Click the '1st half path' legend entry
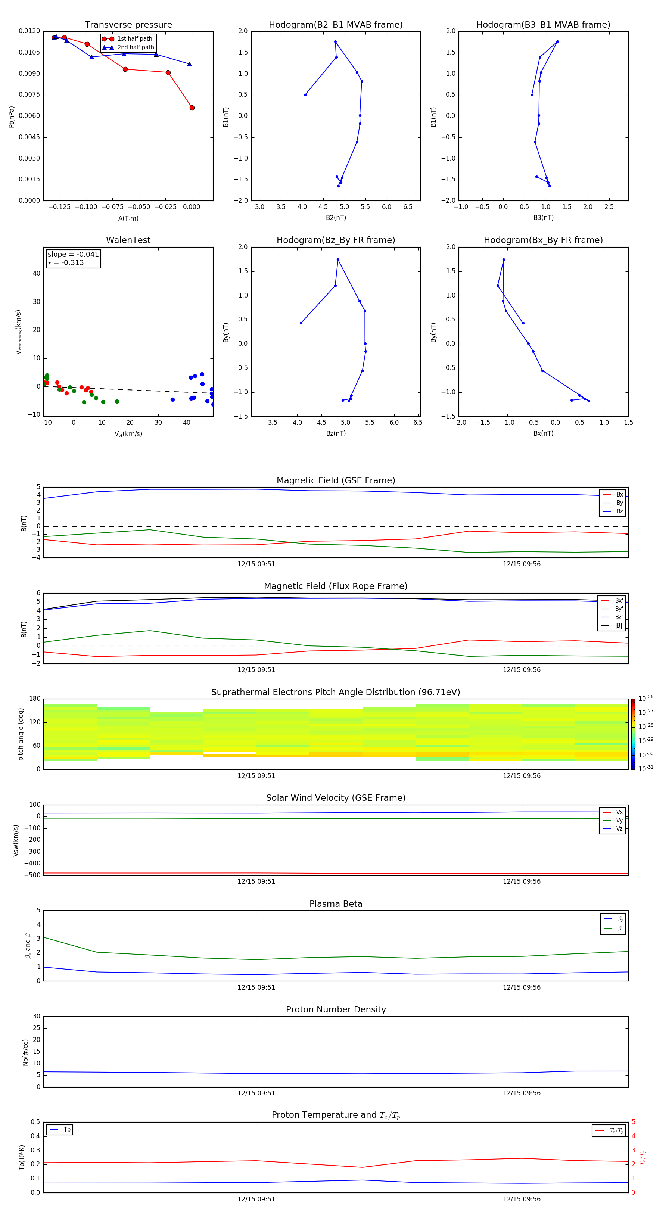Viewport: 672px width, 1232px height. (127, 39)
